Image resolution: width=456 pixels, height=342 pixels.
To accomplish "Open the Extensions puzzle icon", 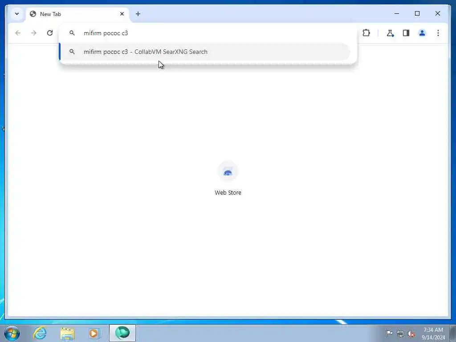I will [x=366, y=33].
